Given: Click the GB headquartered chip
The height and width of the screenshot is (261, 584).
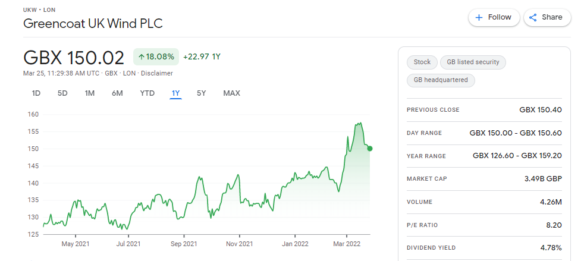Looking at the screenshot, I should [x=441, y=80].
